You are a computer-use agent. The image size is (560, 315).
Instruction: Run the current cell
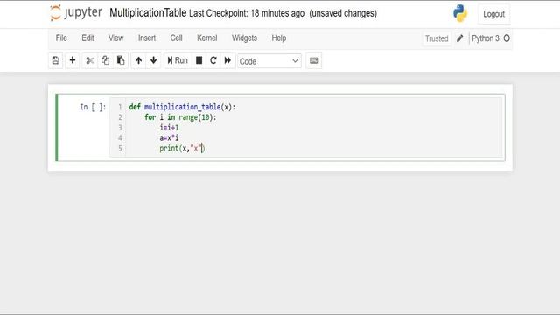(178, 60)
